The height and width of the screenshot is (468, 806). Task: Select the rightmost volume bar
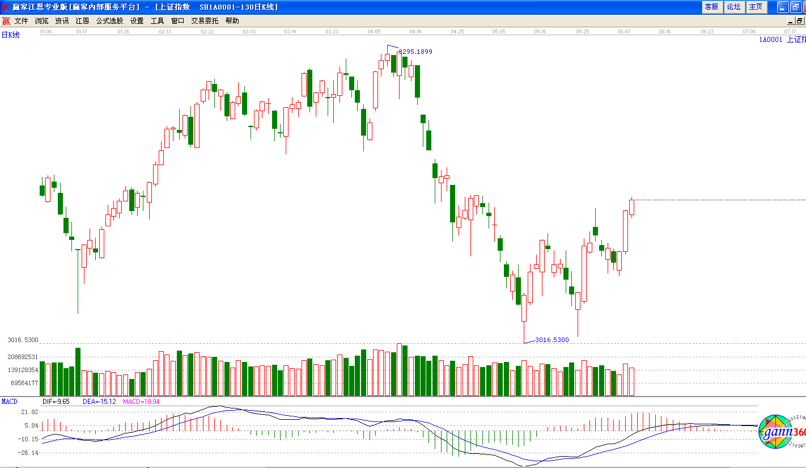pos(631,382)
